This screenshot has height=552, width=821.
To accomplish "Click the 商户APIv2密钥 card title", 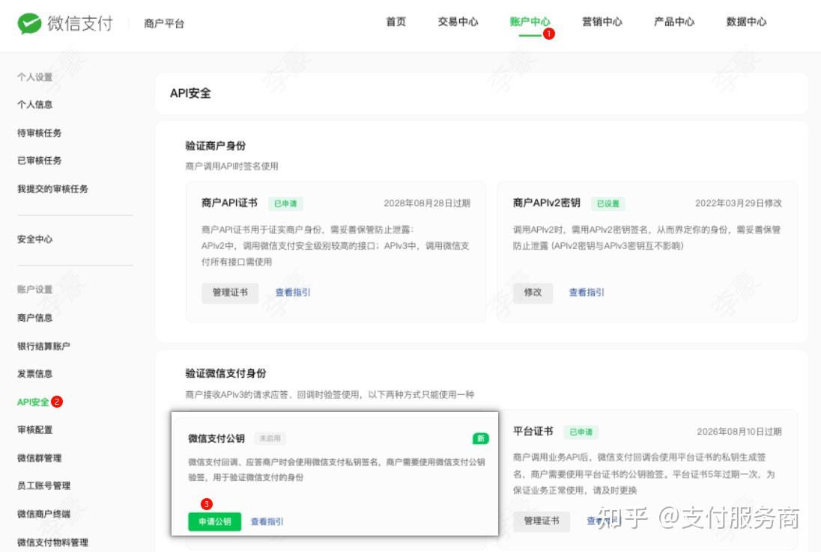I will 547,203.
